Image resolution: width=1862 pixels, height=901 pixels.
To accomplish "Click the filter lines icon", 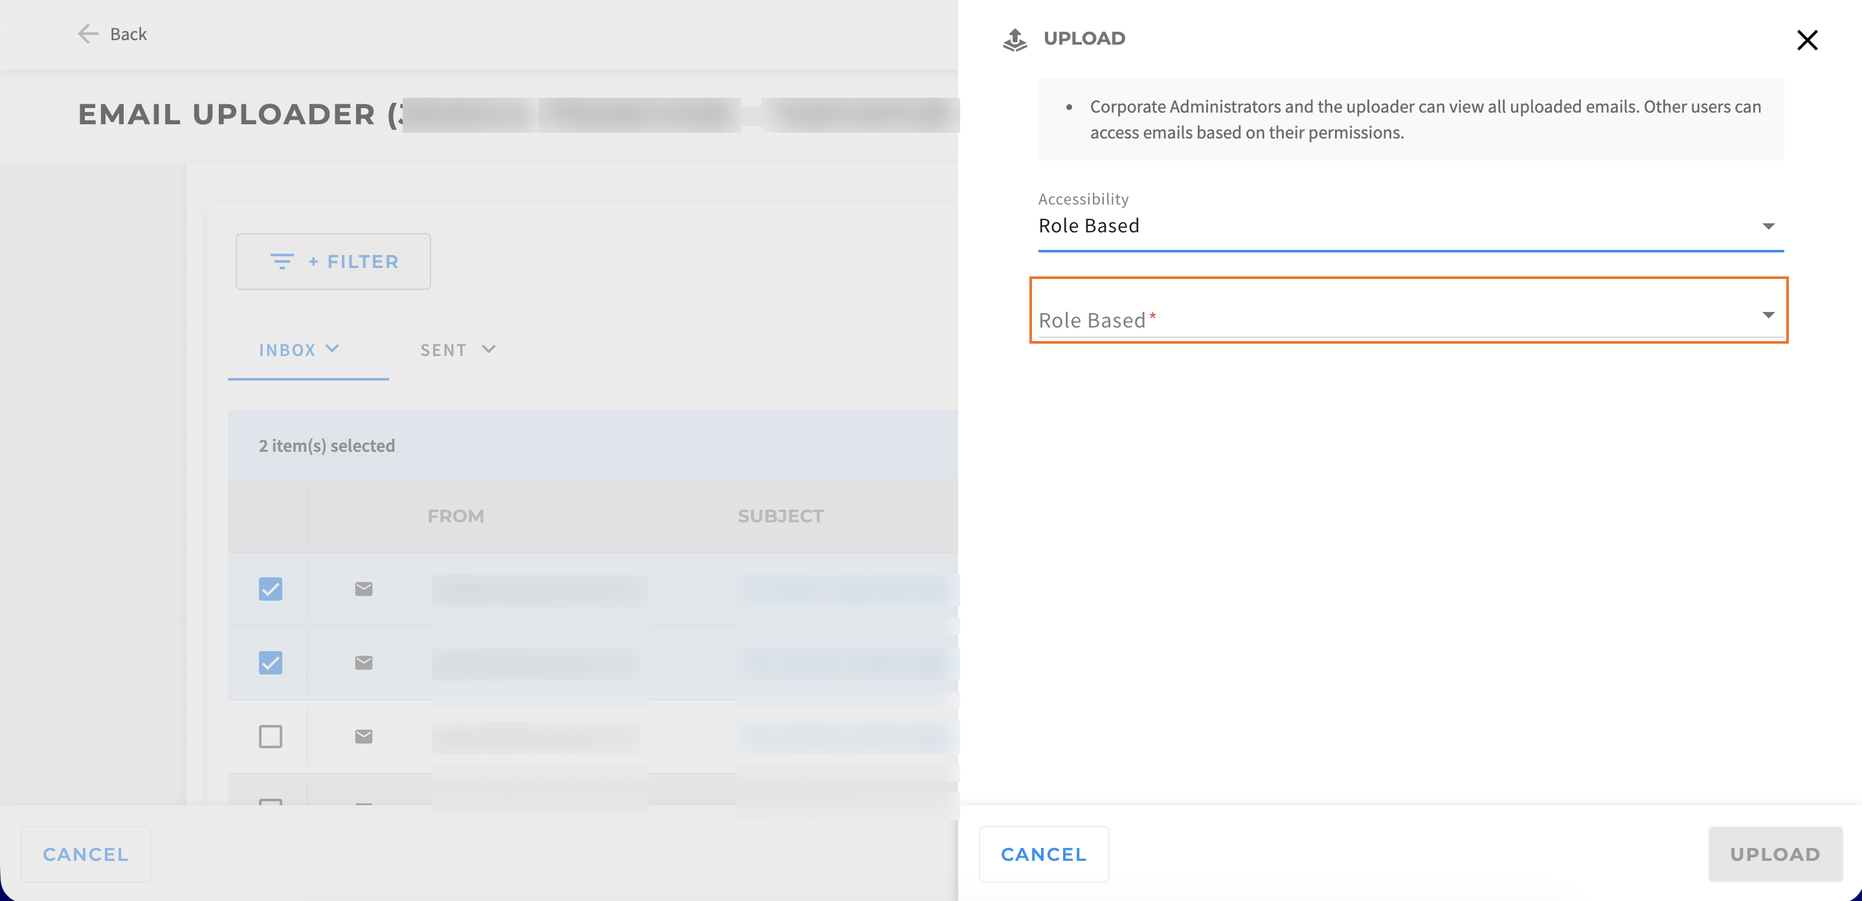I will coord(281,261).
